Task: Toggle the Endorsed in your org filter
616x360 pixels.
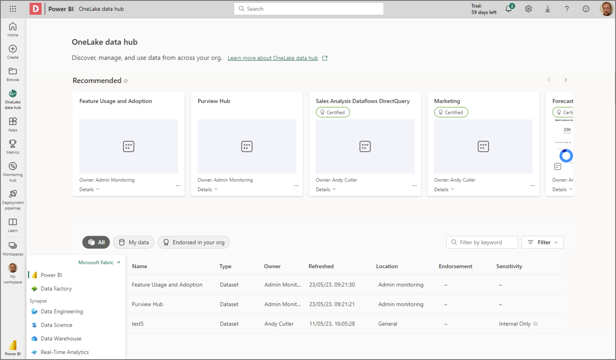Action: tap(194, 242)
